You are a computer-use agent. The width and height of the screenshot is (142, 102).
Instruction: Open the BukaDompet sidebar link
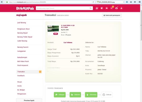pos(22,57)
